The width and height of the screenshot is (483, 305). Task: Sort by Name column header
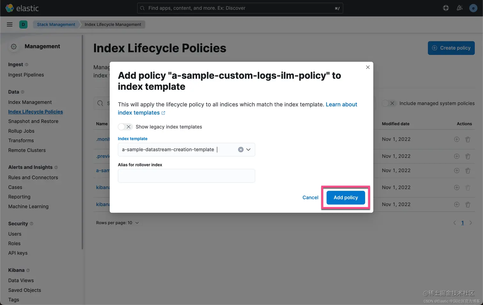102,124
